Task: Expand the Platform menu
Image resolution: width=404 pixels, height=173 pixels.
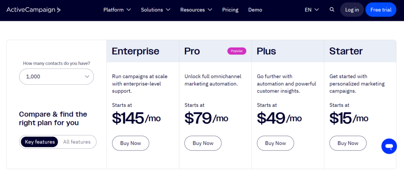Action: click(117, 10)
